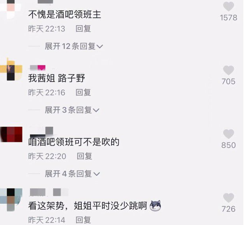Reply to comment posted 昨天 22:20
The height and width of the screenshot is (225, 252).
[x=85, y=156]
